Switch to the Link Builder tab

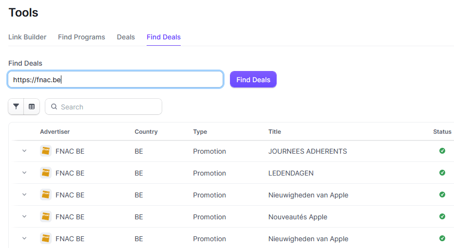pyautogui.click(x=27, y=37)
